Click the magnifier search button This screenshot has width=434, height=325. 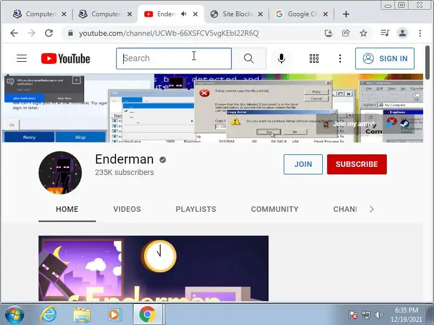[x=249, y=58]
